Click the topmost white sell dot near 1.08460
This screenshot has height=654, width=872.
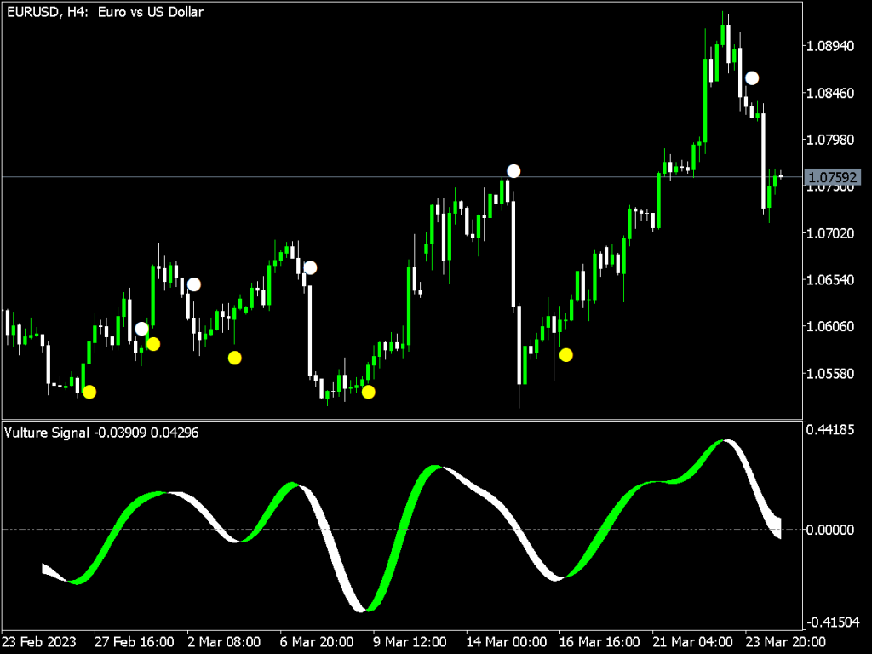pos(752,78)
